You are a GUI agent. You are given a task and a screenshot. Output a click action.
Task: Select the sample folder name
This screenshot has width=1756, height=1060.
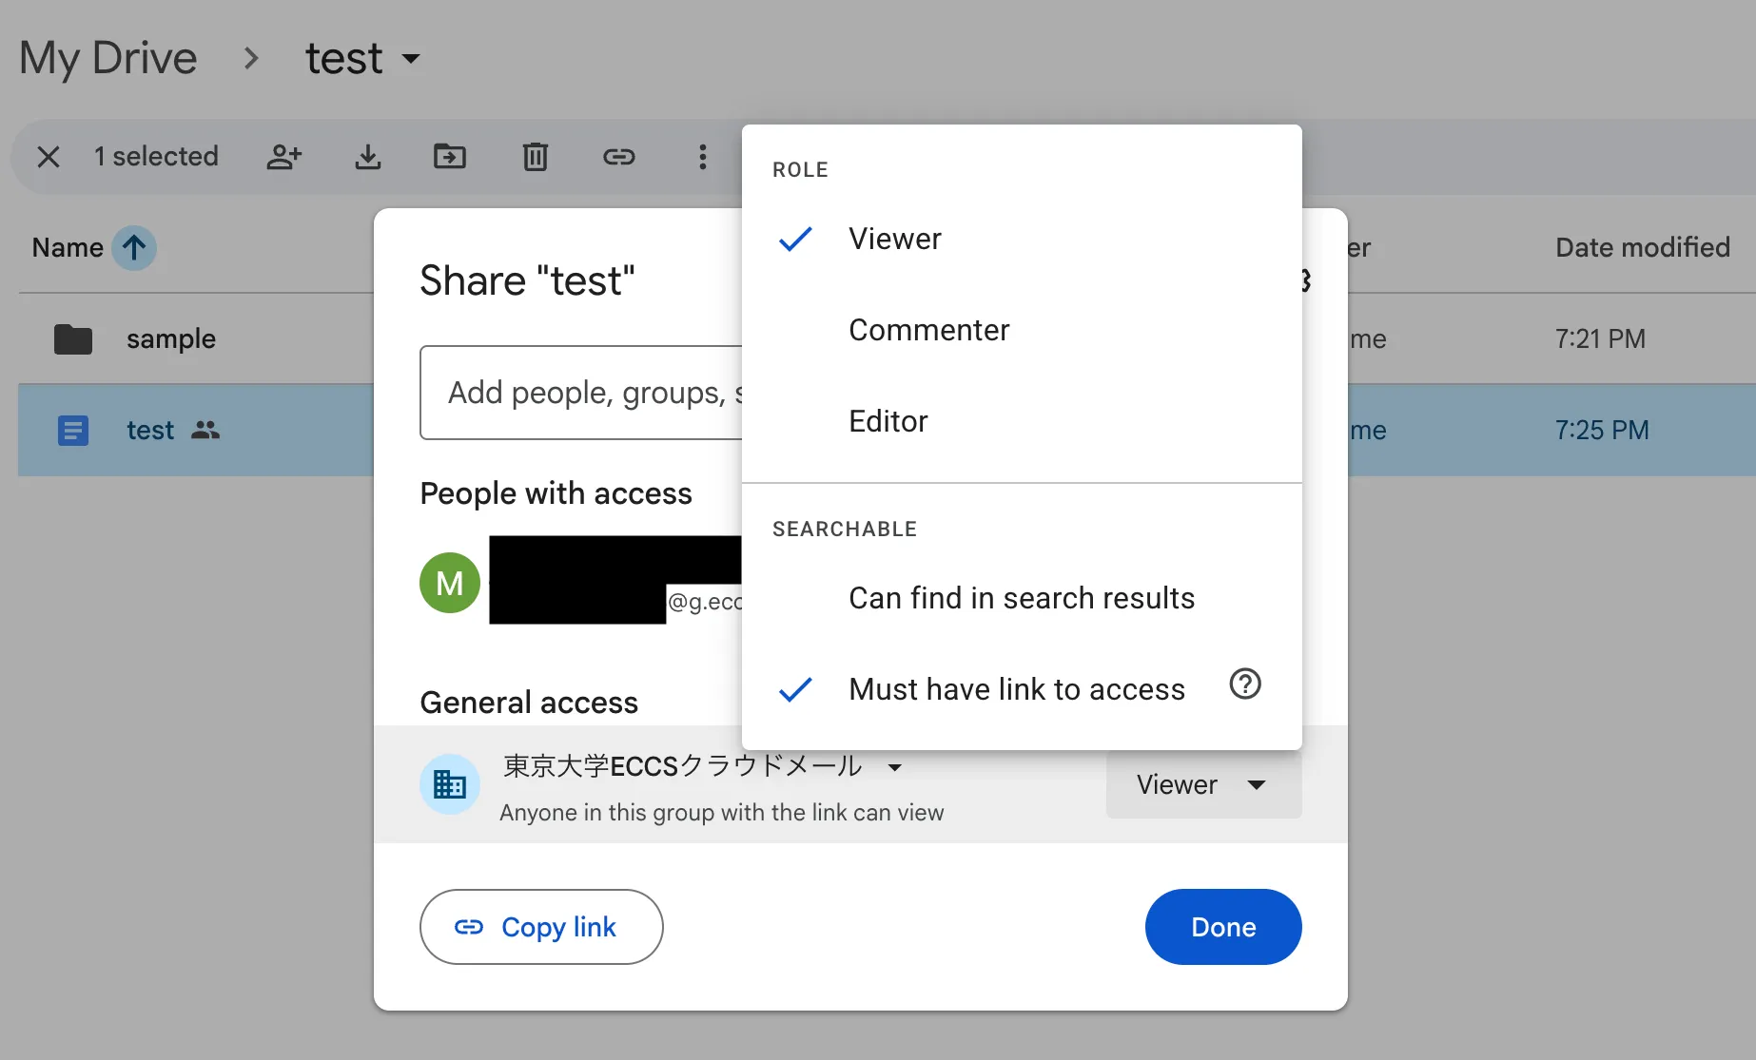coord(171,339)
